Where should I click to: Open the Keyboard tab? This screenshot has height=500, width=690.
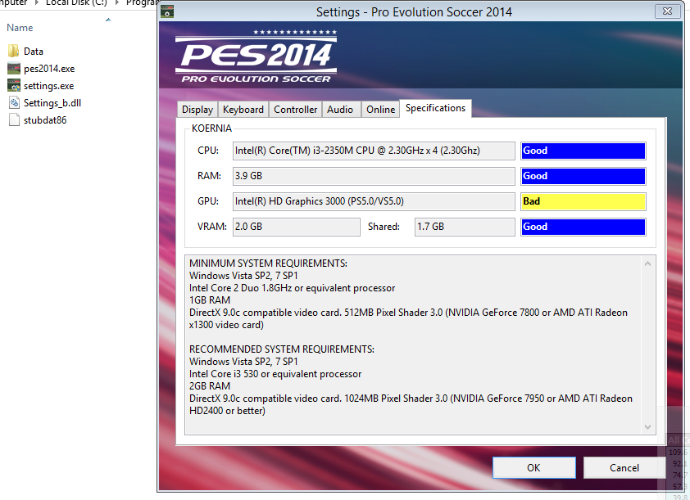coord(244,108)
